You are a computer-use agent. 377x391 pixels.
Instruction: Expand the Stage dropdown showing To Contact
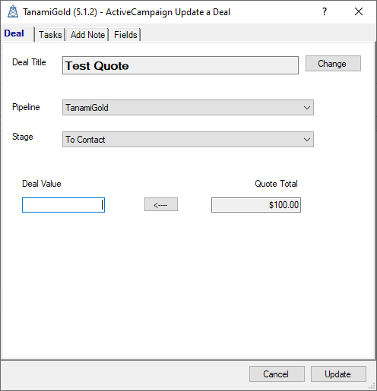188,139
